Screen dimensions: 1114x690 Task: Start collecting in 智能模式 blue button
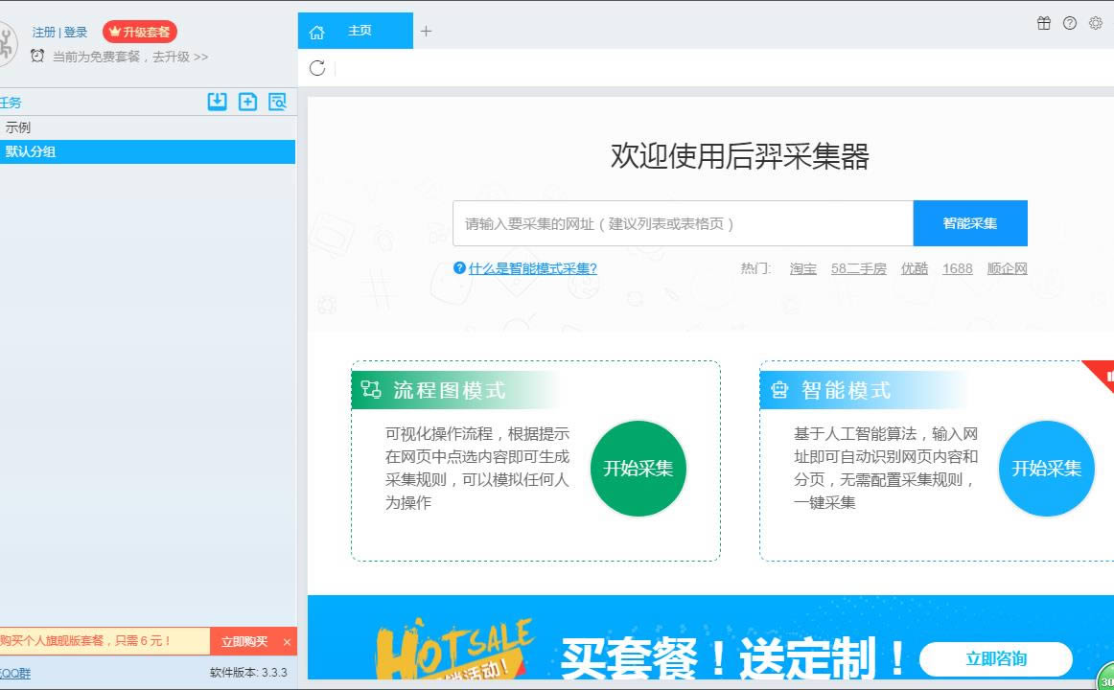1046,469
